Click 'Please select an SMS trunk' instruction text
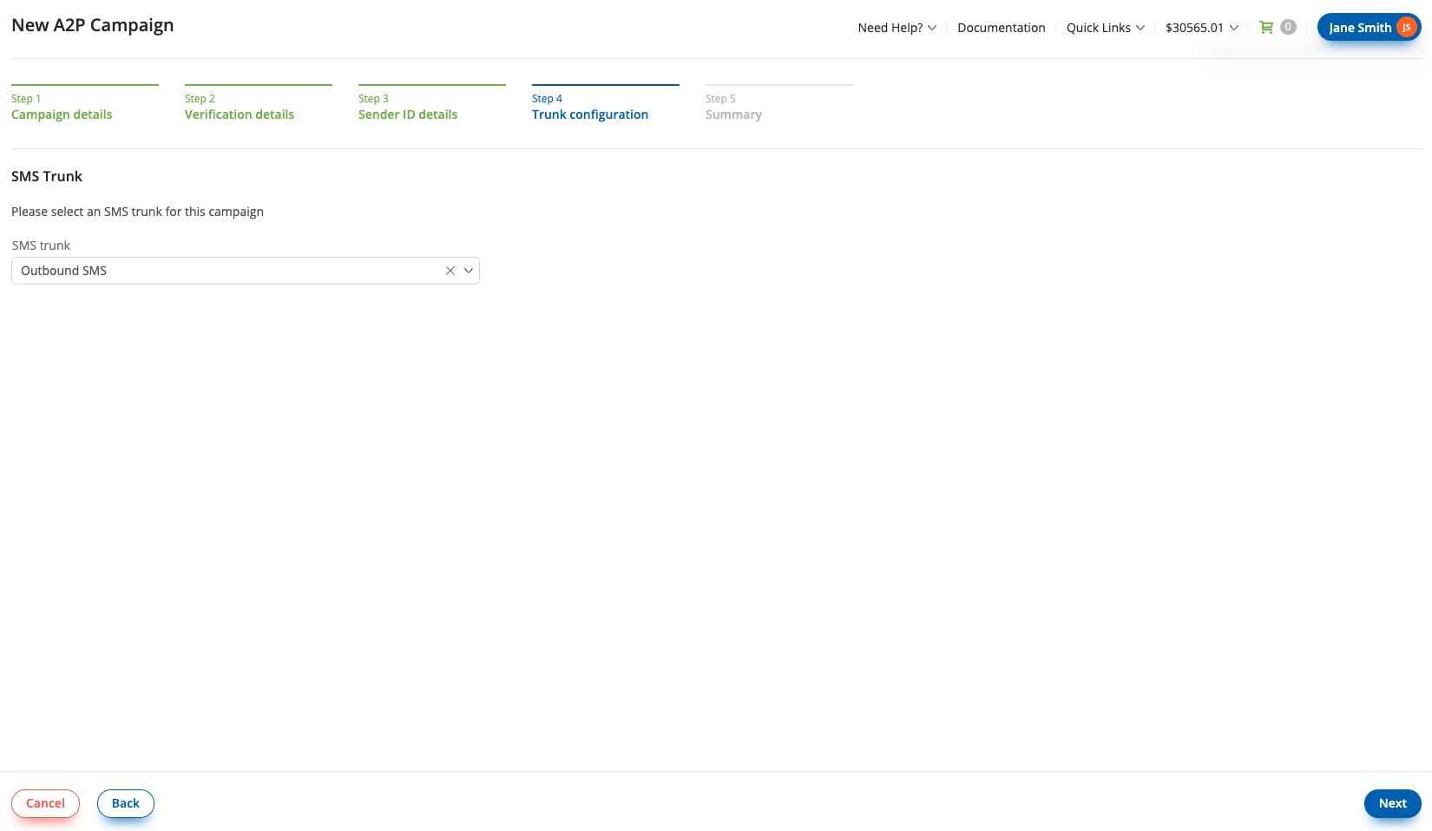This screenshot has height=831, width=1432. coord(137,212)
